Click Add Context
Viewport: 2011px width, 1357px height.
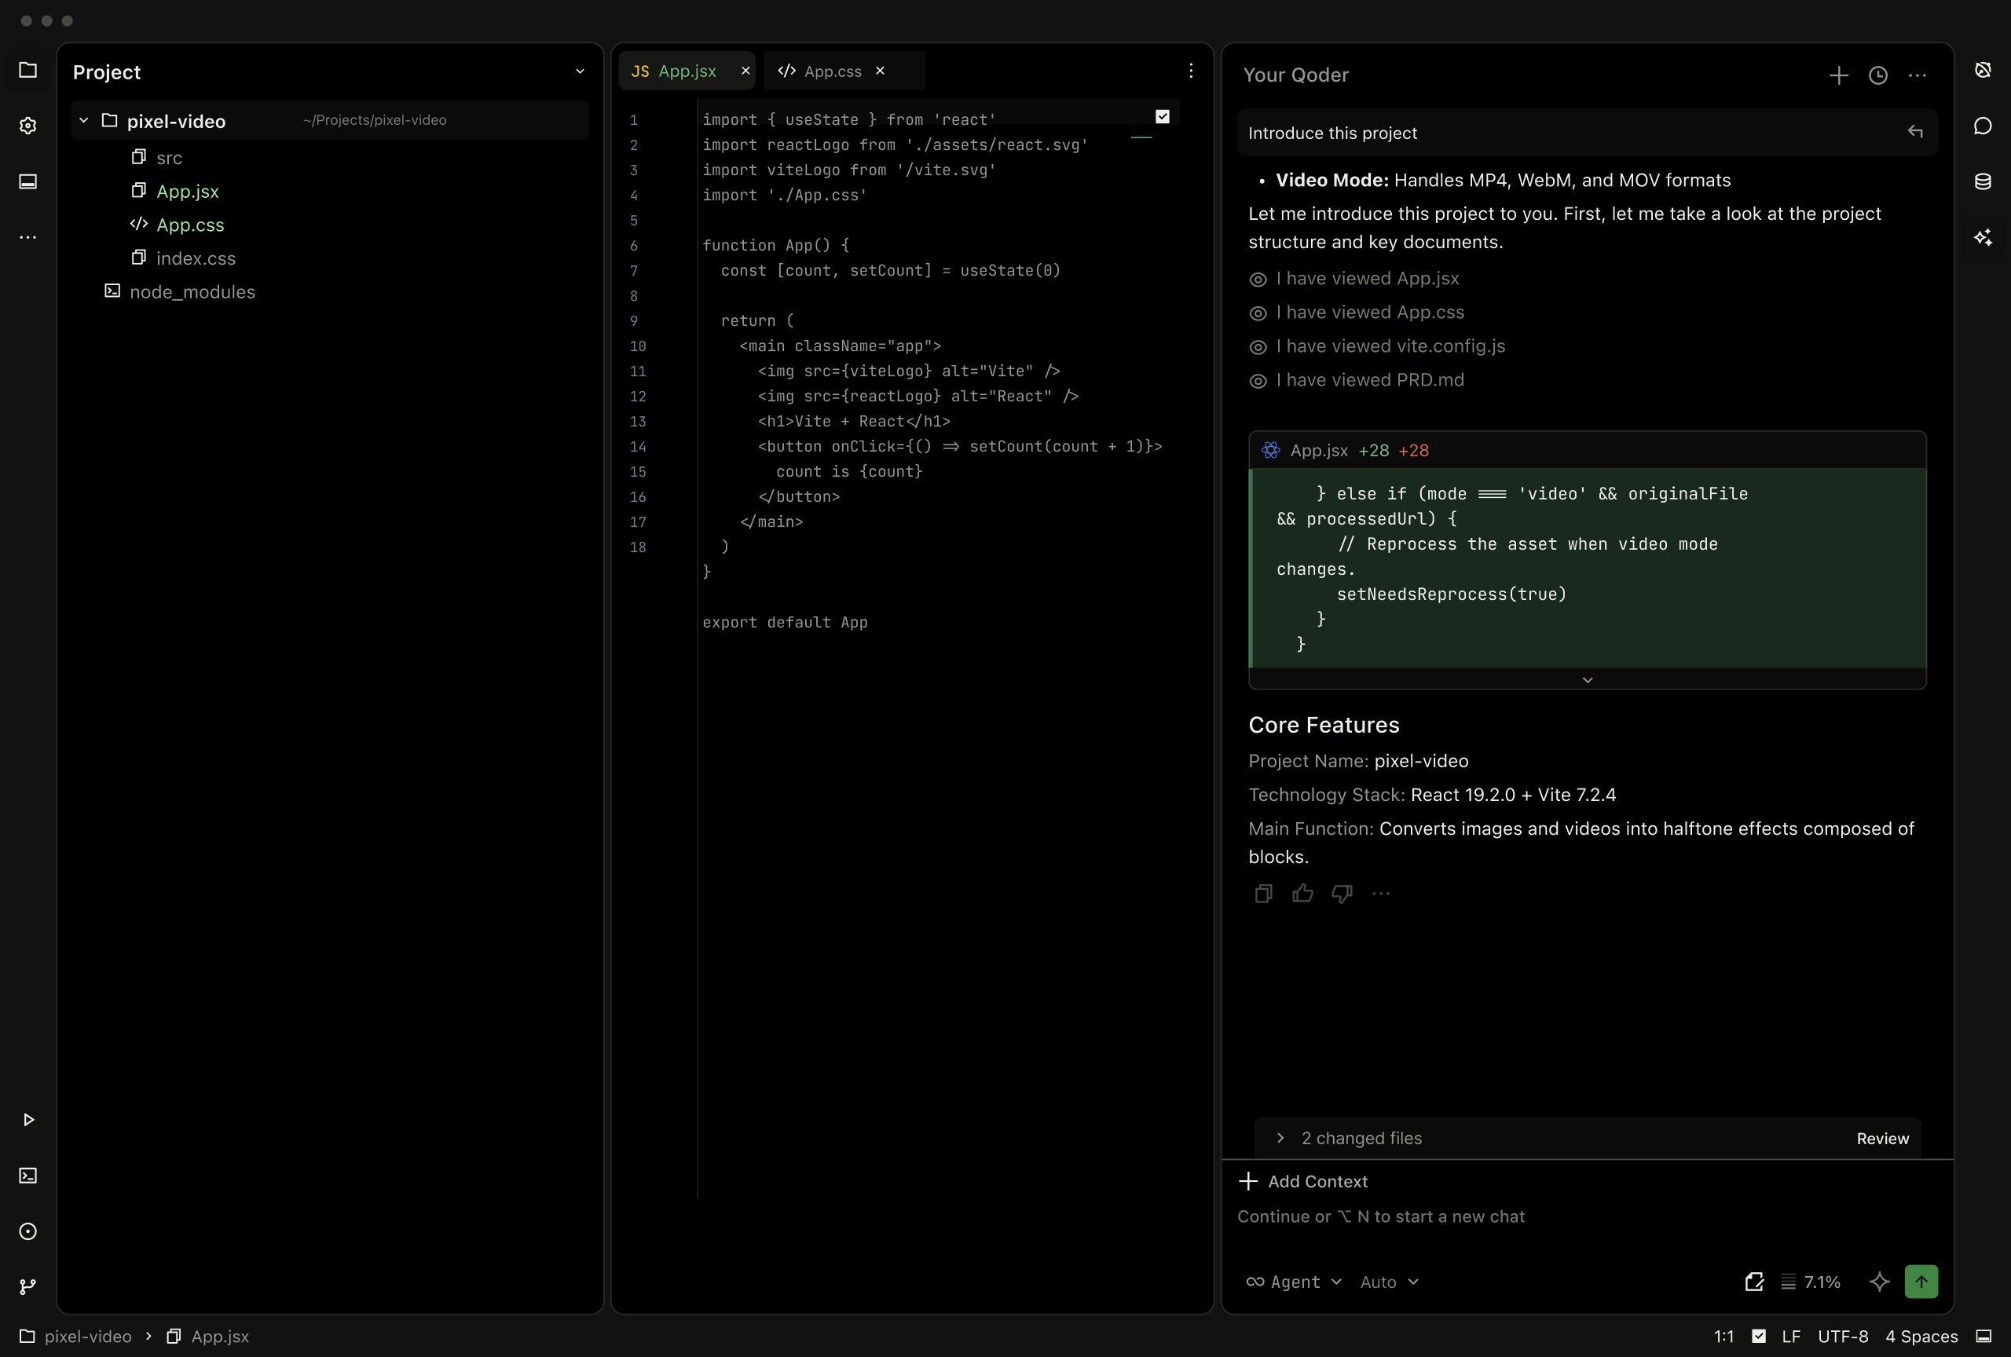[1303, 1181]
